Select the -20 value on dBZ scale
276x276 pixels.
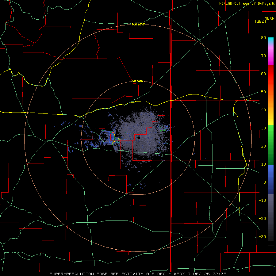click(262, 218)
